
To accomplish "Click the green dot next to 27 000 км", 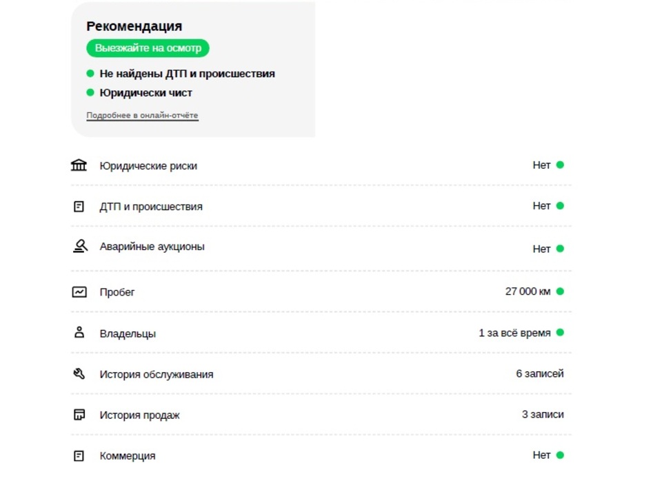I will (x=560, y=291).
